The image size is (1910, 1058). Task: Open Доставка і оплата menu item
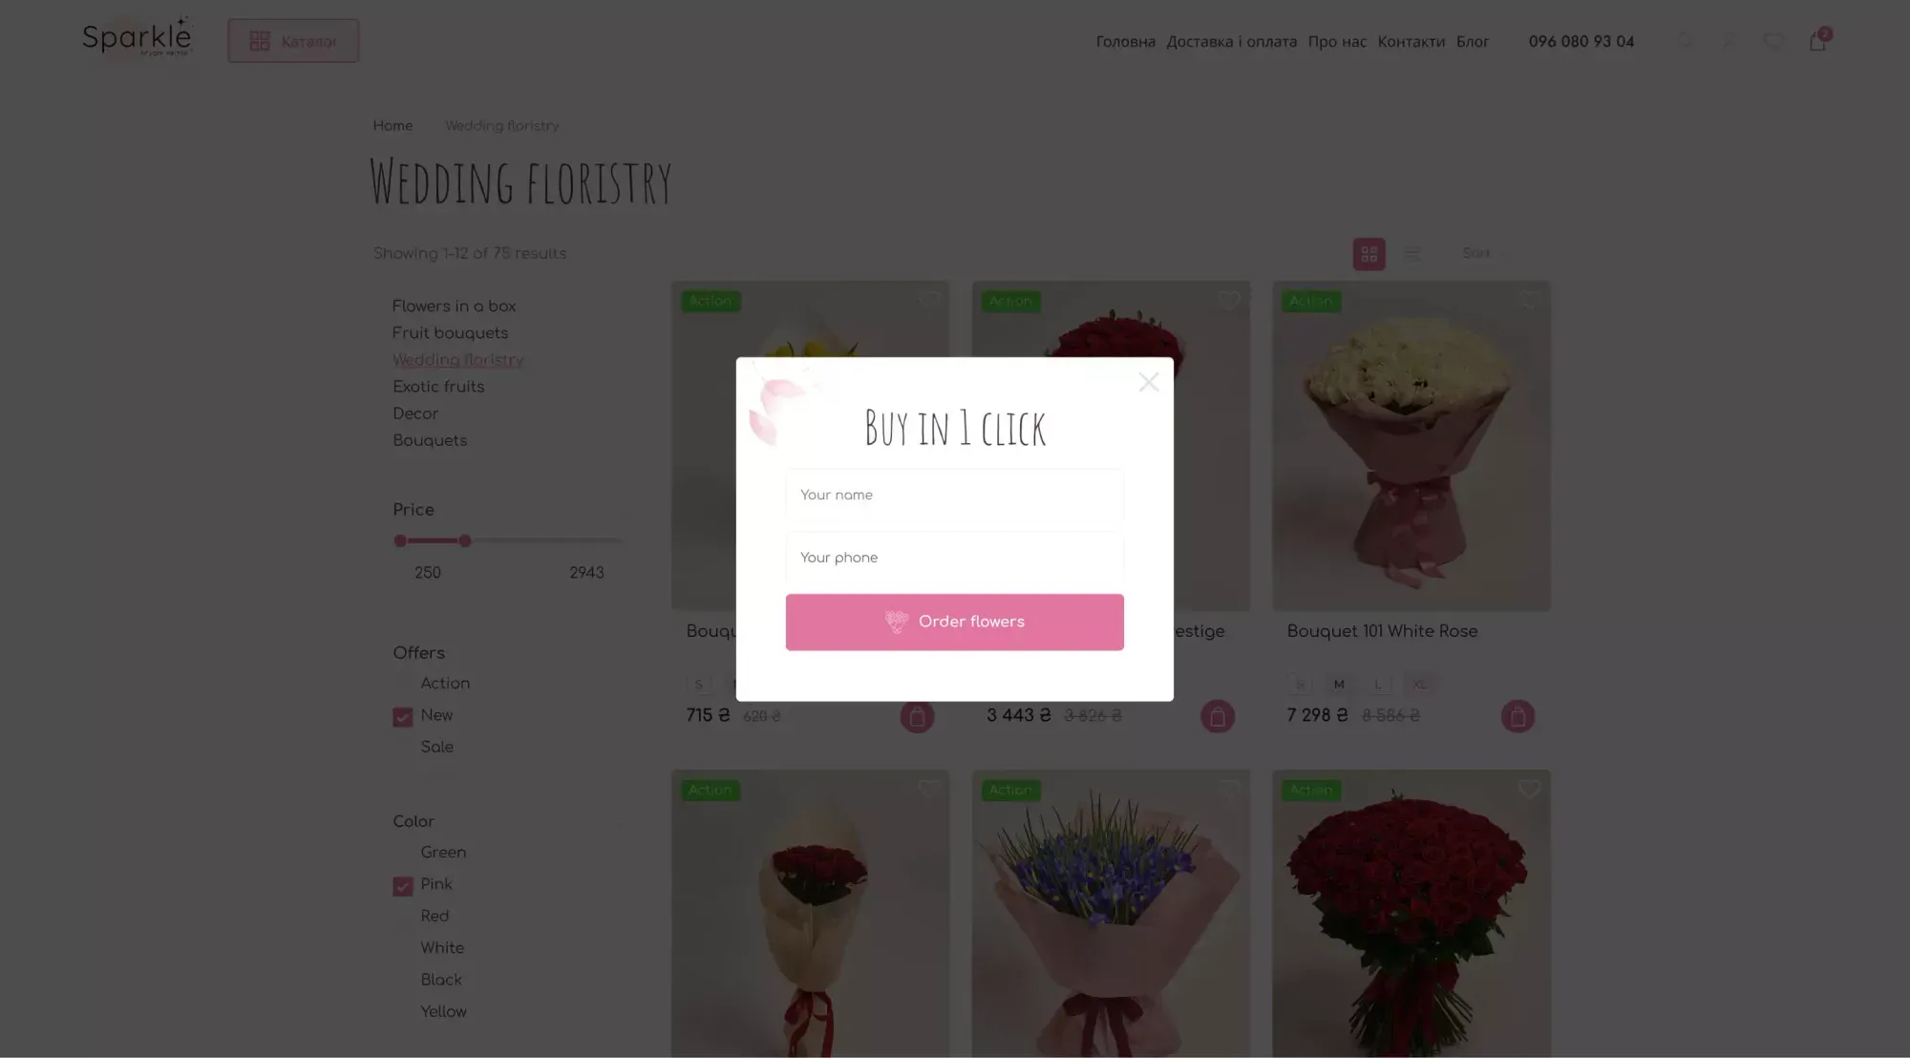pos(1231,41)
